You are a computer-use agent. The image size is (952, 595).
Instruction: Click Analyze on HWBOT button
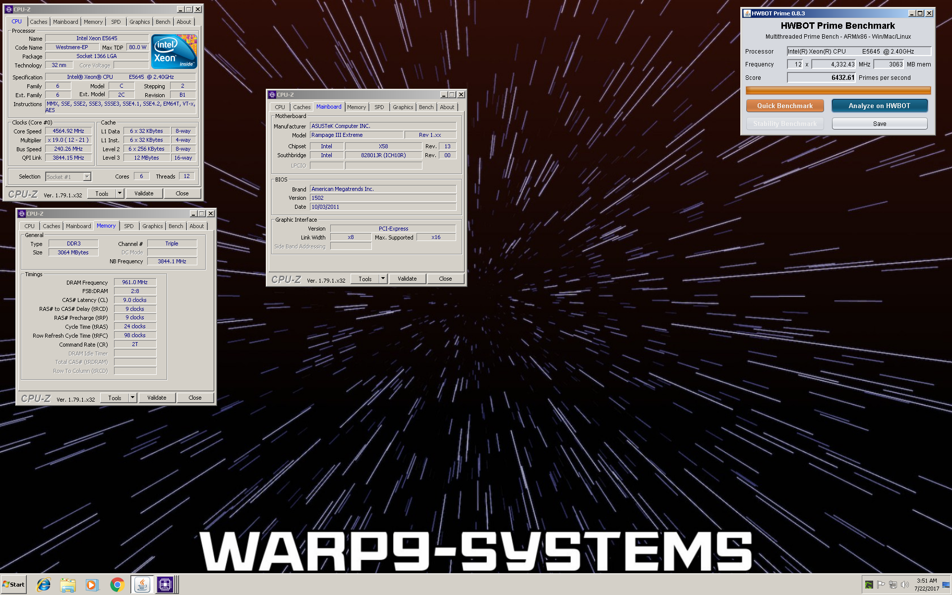(880, 106)
